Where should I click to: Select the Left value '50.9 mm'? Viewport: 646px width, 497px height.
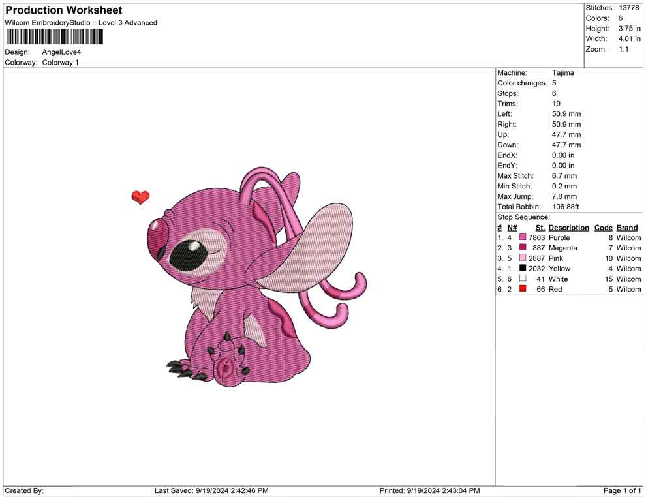pos(566,114)
